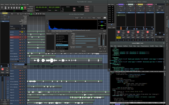
Task: Uncheck ast-cl strip visibility in mixer list
Action: 113,9
